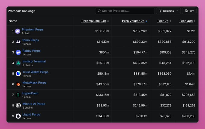
Task: Focus the Search Protocols field
Action: 125,11
